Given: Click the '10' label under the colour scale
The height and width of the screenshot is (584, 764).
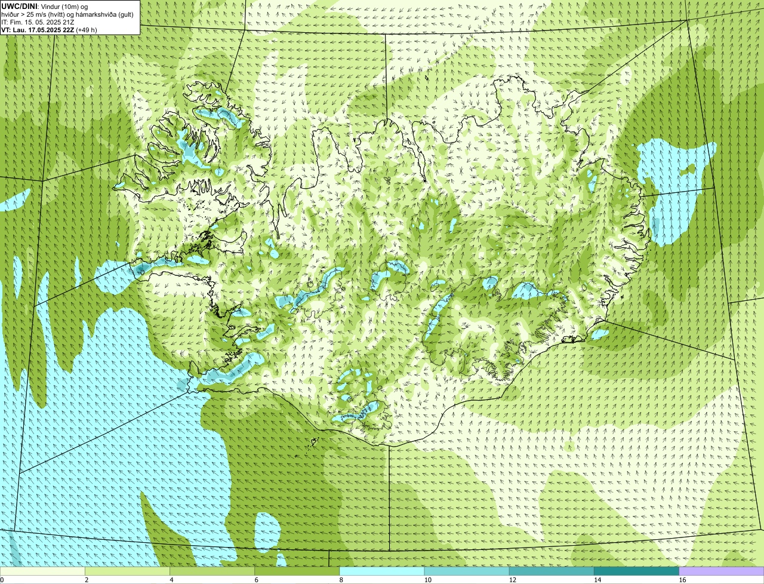Looking at the screenshot, I should pos(427,580).
